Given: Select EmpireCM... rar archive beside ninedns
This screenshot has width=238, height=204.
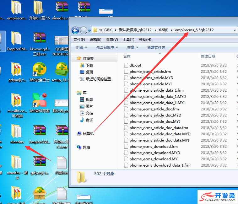Looking at the screenshot, I should pos(40,134).
